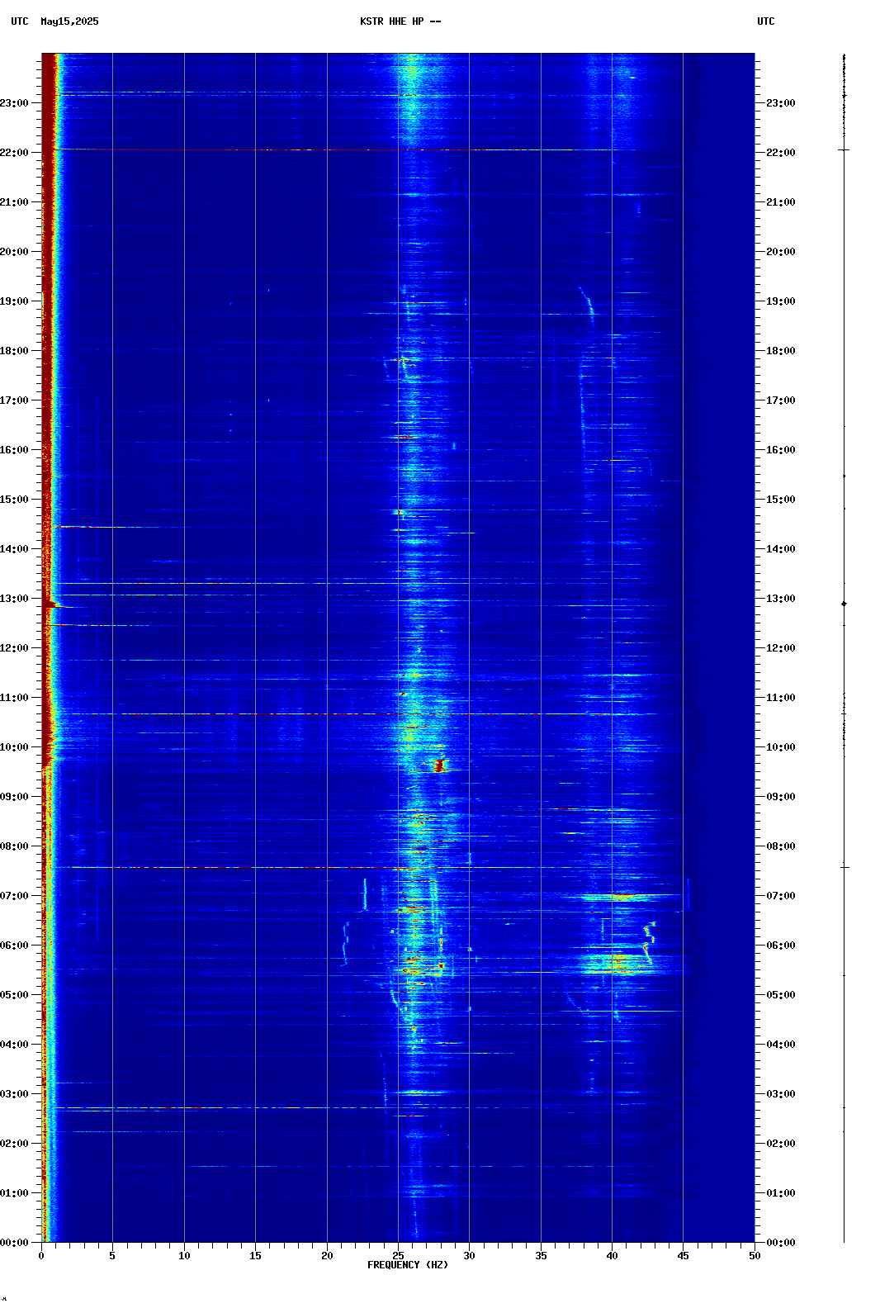Image resolution: width=880 pixels, height=1308 pixels.
Task: Click 23:00 on the right time axis
Action: (781, 103)
